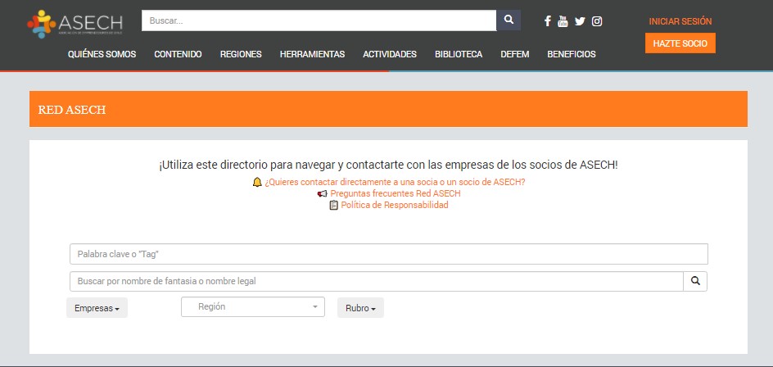
Task: Click the megaphone icon by Preguntas frecuentes
Action: pyautogui.click(x=323, y=194)
